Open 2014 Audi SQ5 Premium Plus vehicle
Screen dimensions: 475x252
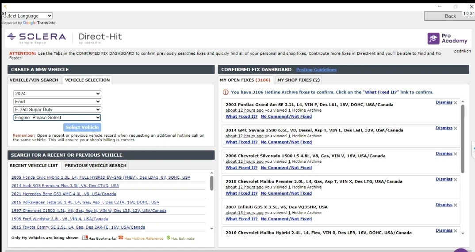click(x=65, y=185)
